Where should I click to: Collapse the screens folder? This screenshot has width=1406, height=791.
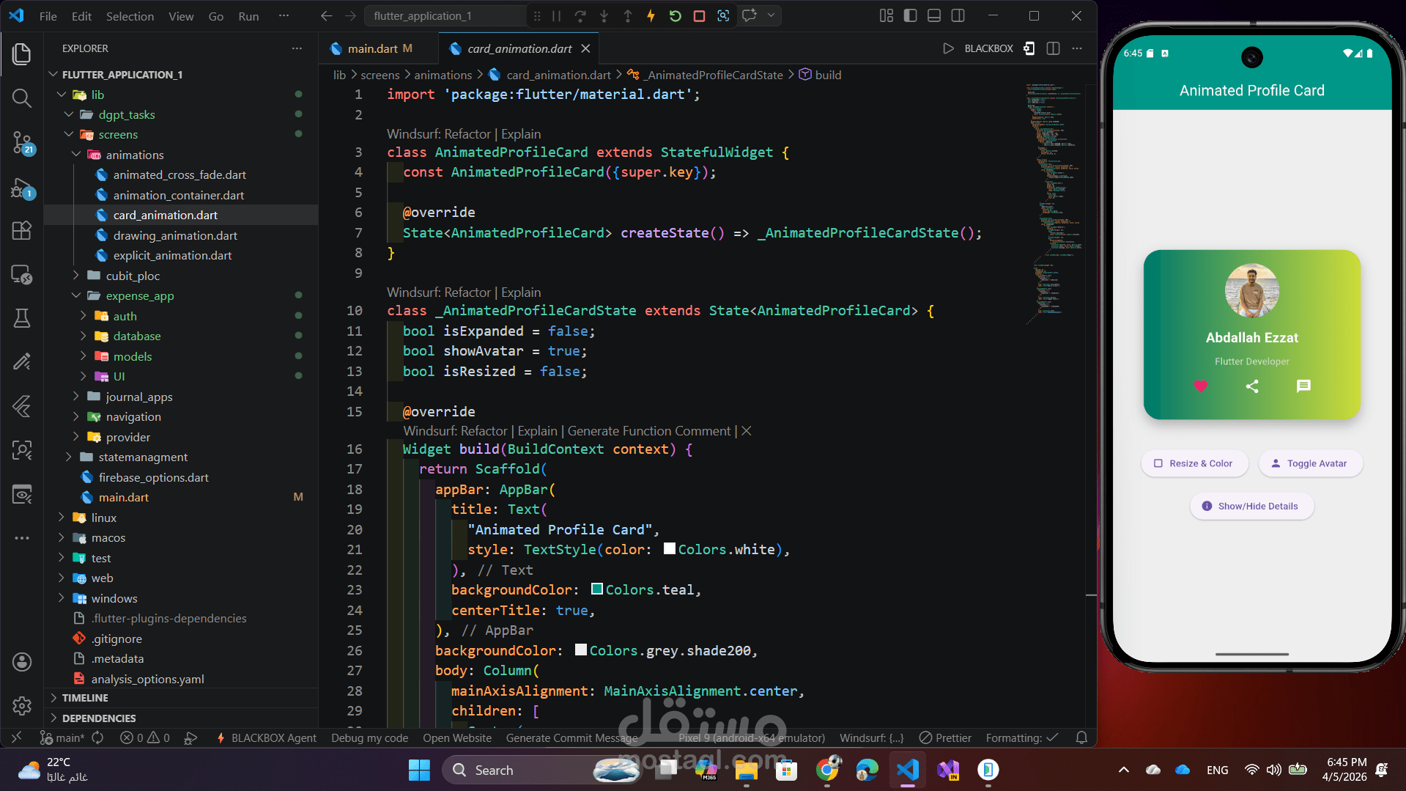[70, 135]
